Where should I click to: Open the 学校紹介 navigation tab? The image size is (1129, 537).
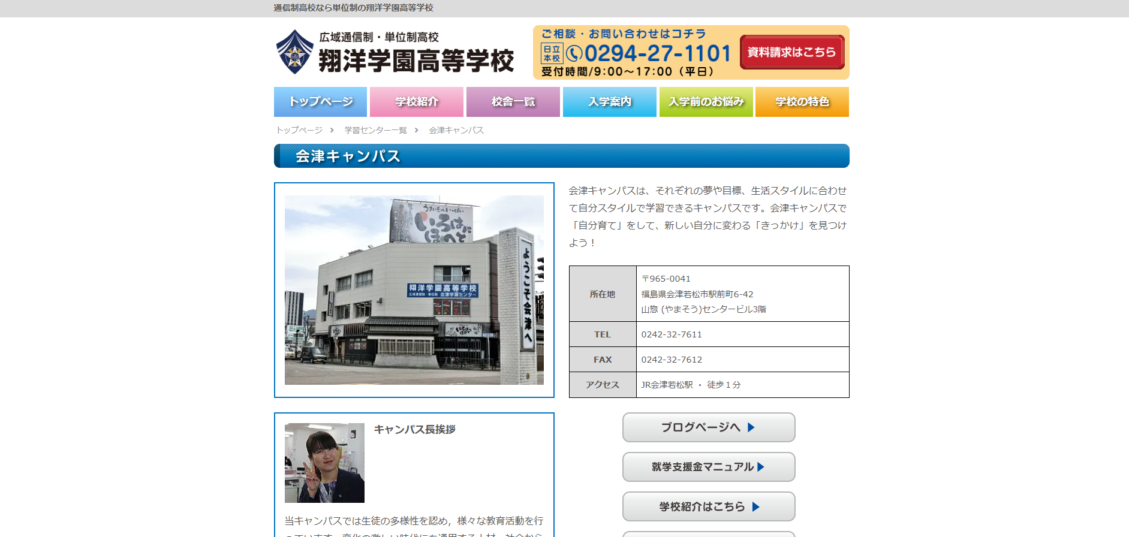click(x=417, y=102)
